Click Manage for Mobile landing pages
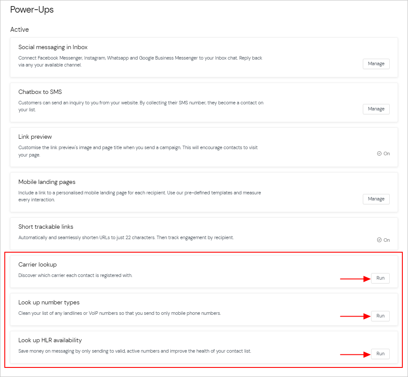The image size is (408, 377). point(376,199)
